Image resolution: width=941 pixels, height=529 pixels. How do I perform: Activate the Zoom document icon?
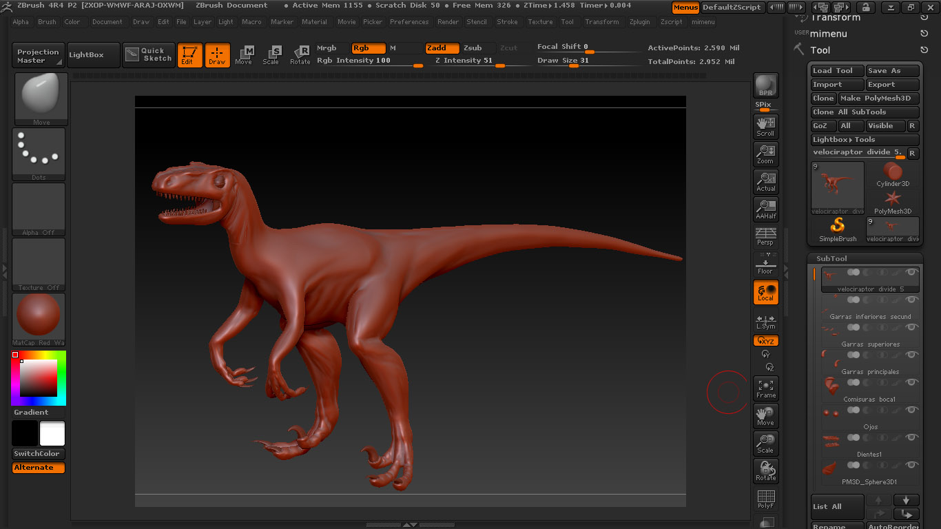click(765, 154)
